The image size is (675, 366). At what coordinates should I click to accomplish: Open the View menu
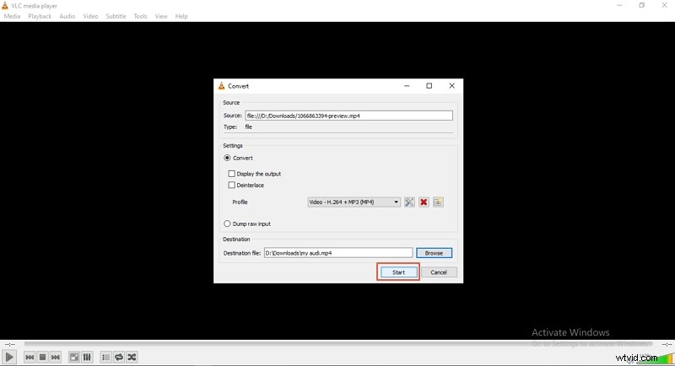161,16
